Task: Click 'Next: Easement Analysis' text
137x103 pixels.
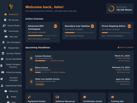Action: [74, 36]
